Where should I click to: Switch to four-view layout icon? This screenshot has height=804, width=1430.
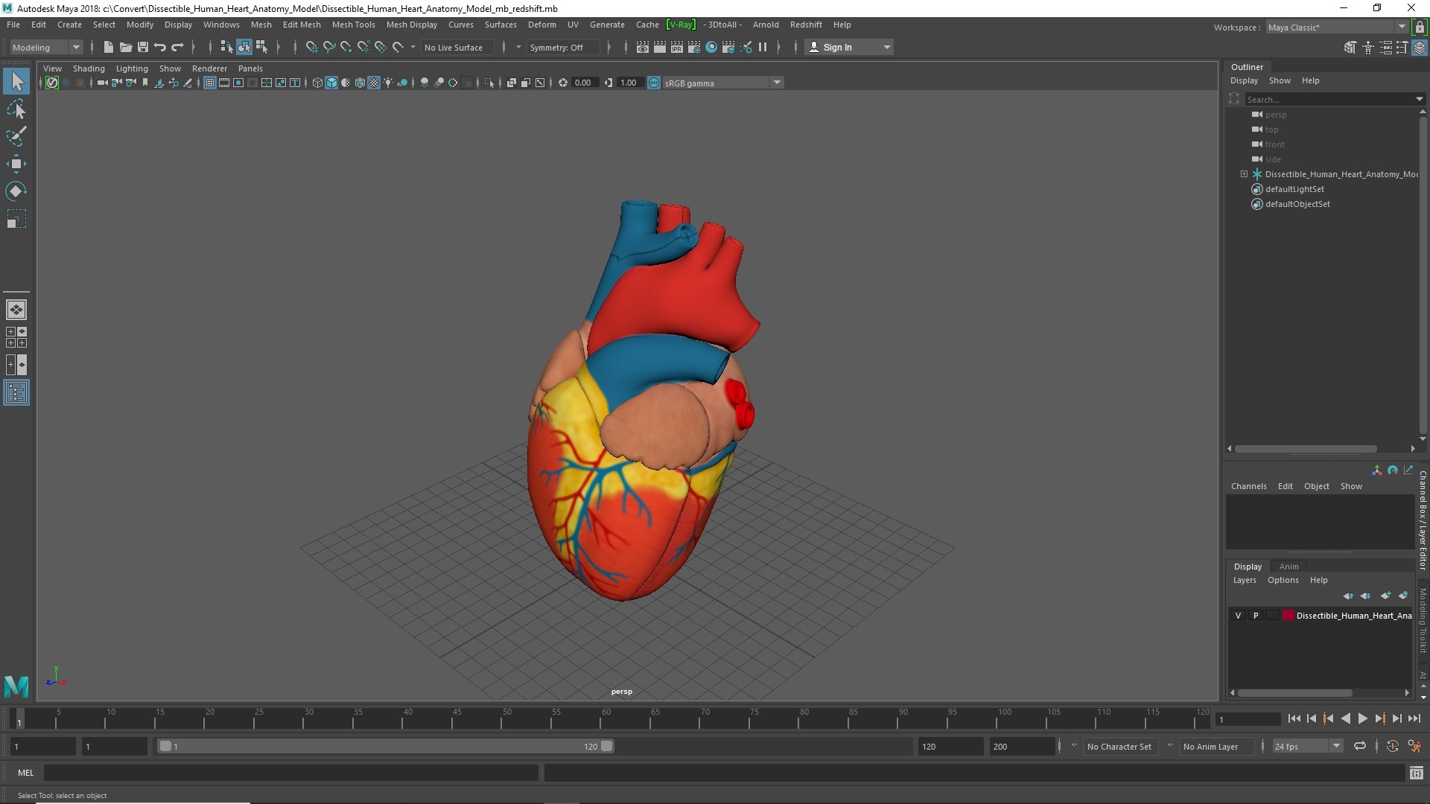point(16,337)
